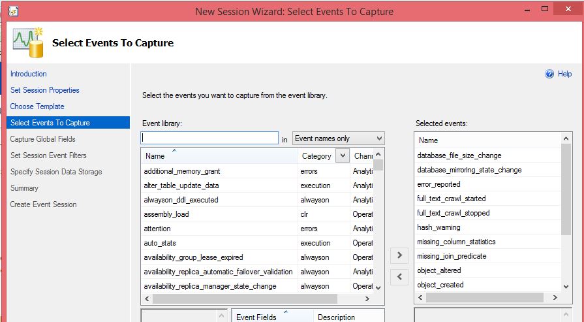584x322 pixels.
Task: Remove event with left arrow button
Action: point(399,277)
